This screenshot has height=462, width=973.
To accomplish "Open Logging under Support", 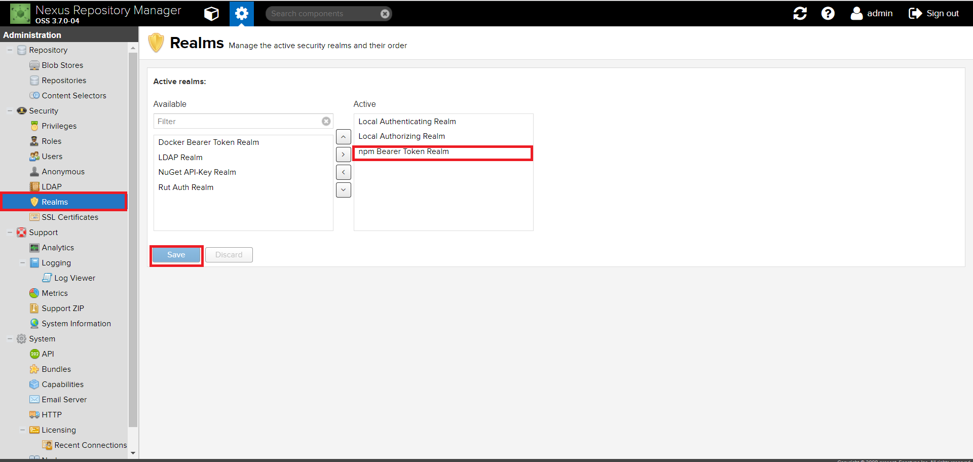I will tap(56, 263).
